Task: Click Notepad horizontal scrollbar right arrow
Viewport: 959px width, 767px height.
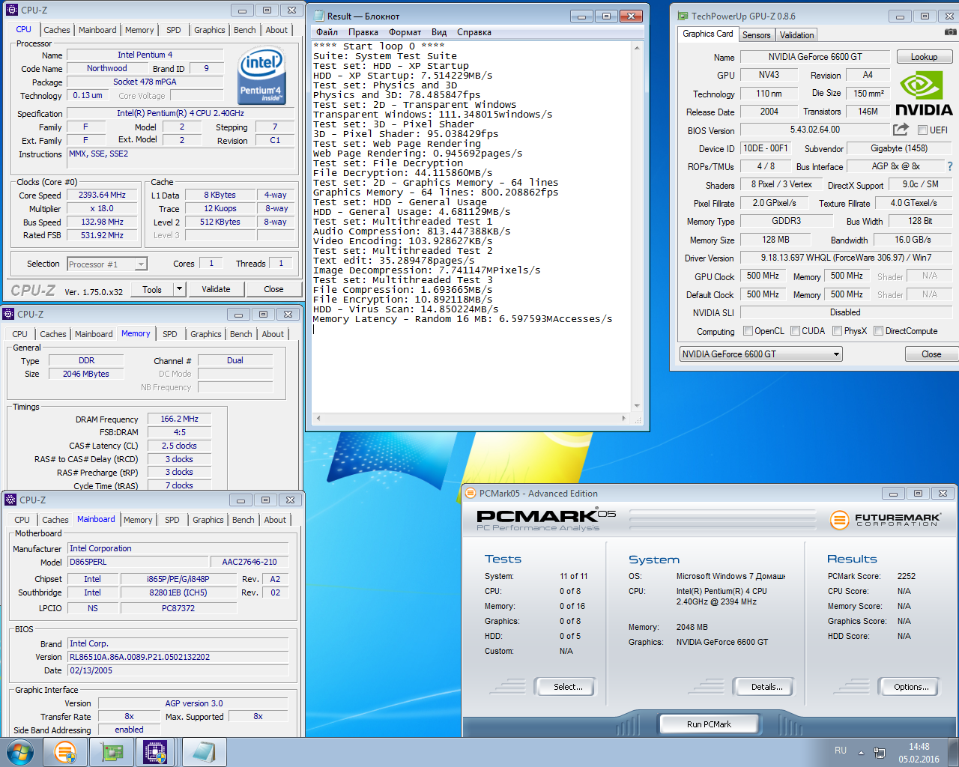Action: point(624,418)
